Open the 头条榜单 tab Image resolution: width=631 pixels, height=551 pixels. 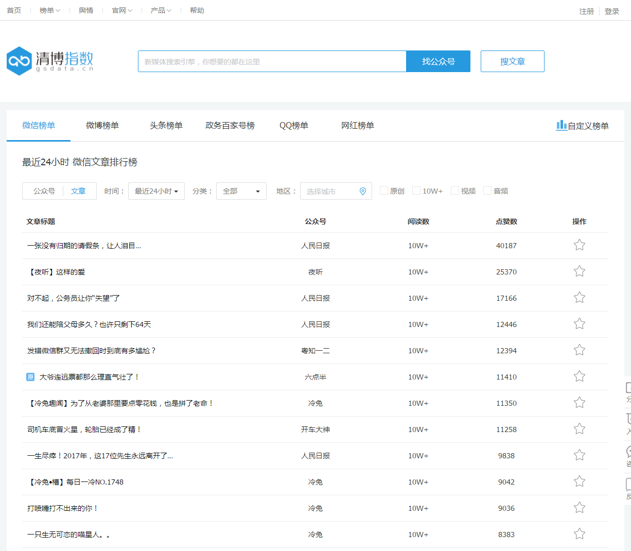pyautogui.click(x=166, y=125)
